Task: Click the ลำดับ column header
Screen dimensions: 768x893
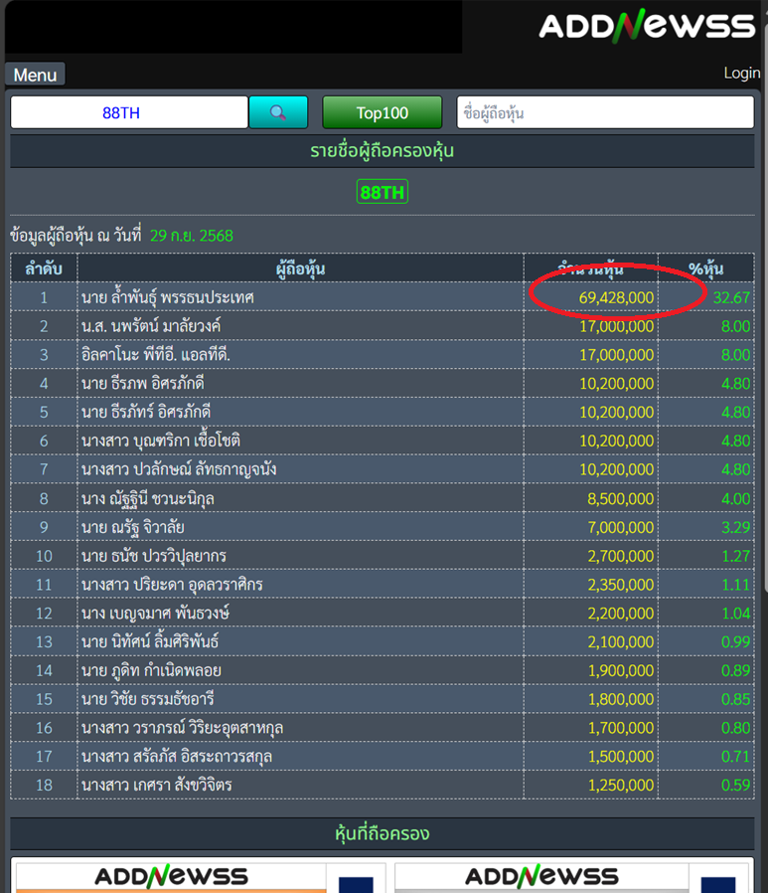Action: tap(44, 268)
